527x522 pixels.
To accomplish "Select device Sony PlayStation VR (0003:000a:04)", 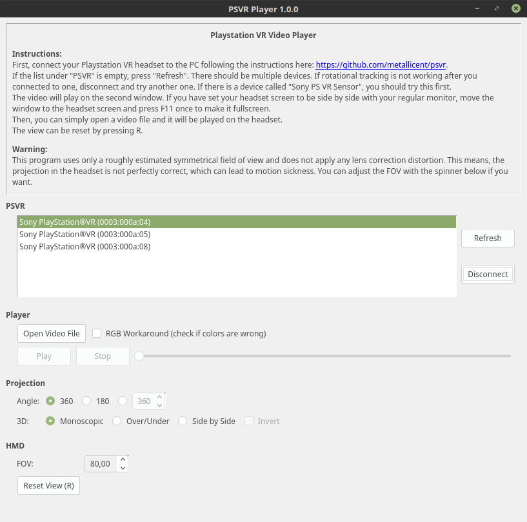I will [x=237, y=222].
